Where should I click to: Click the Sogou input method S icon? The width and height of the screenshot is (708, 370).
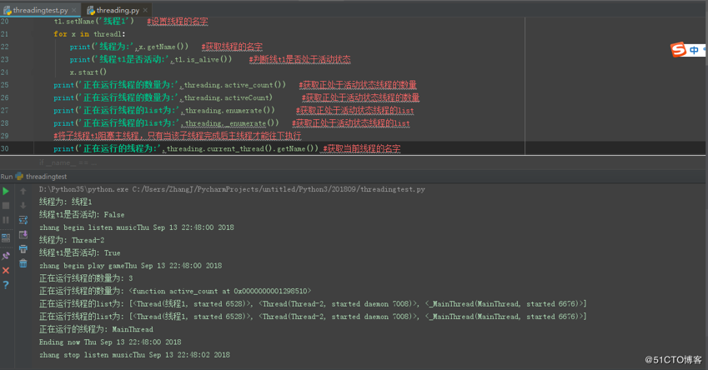[x=678, y=50]
